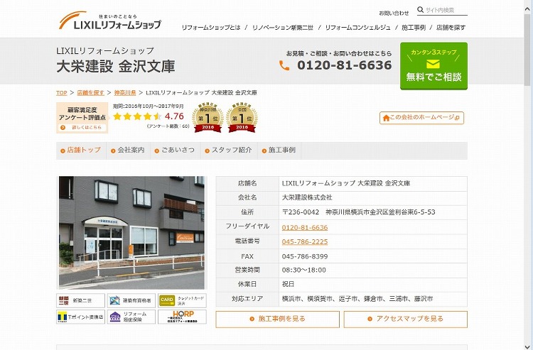
Task: Click the 休業日 value 祝日
Action: (288, 285)
